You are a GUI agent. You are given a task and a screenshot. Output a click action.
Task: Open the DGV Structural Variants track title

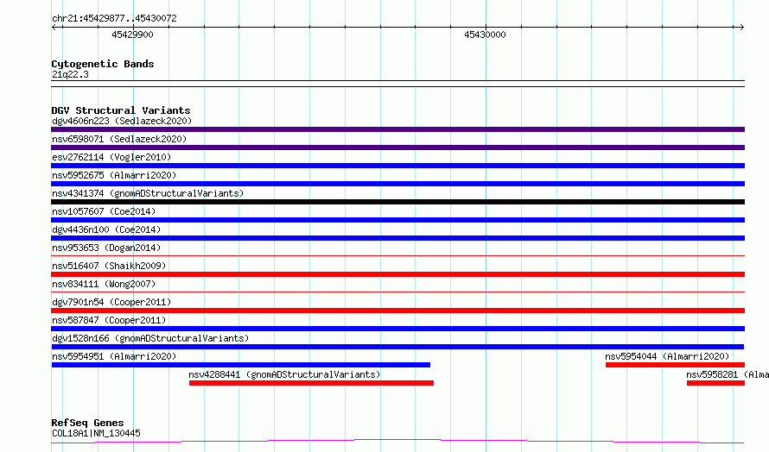(121, 110)
